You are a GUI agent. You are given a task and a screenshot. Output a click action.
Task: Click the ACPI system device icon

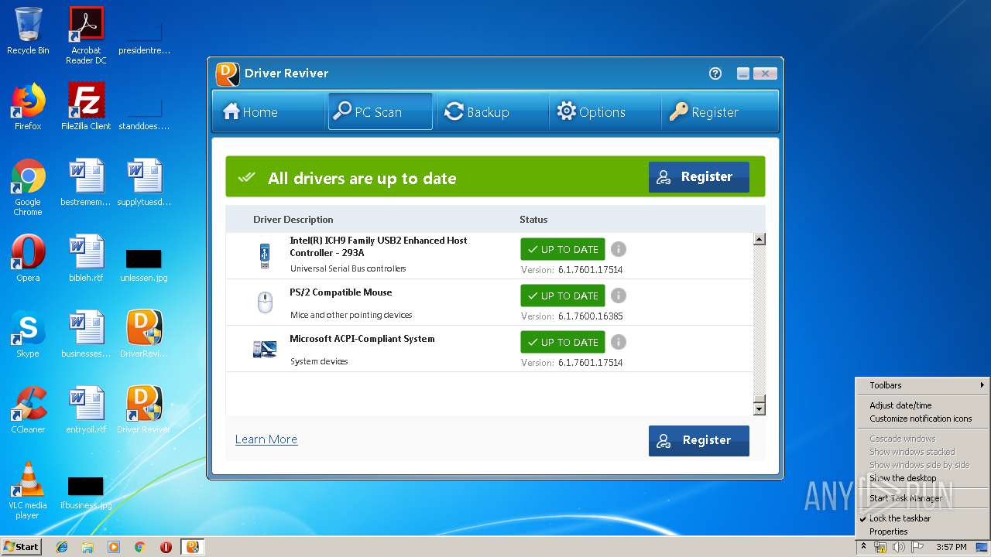click(x=265, y=349)
